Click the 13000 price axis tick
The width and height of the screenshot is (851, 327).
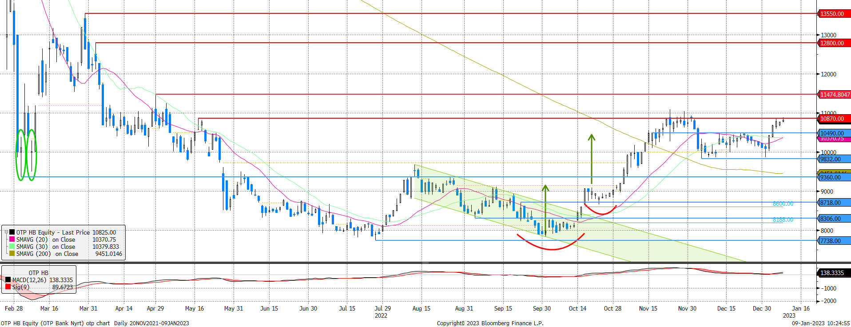828,35
